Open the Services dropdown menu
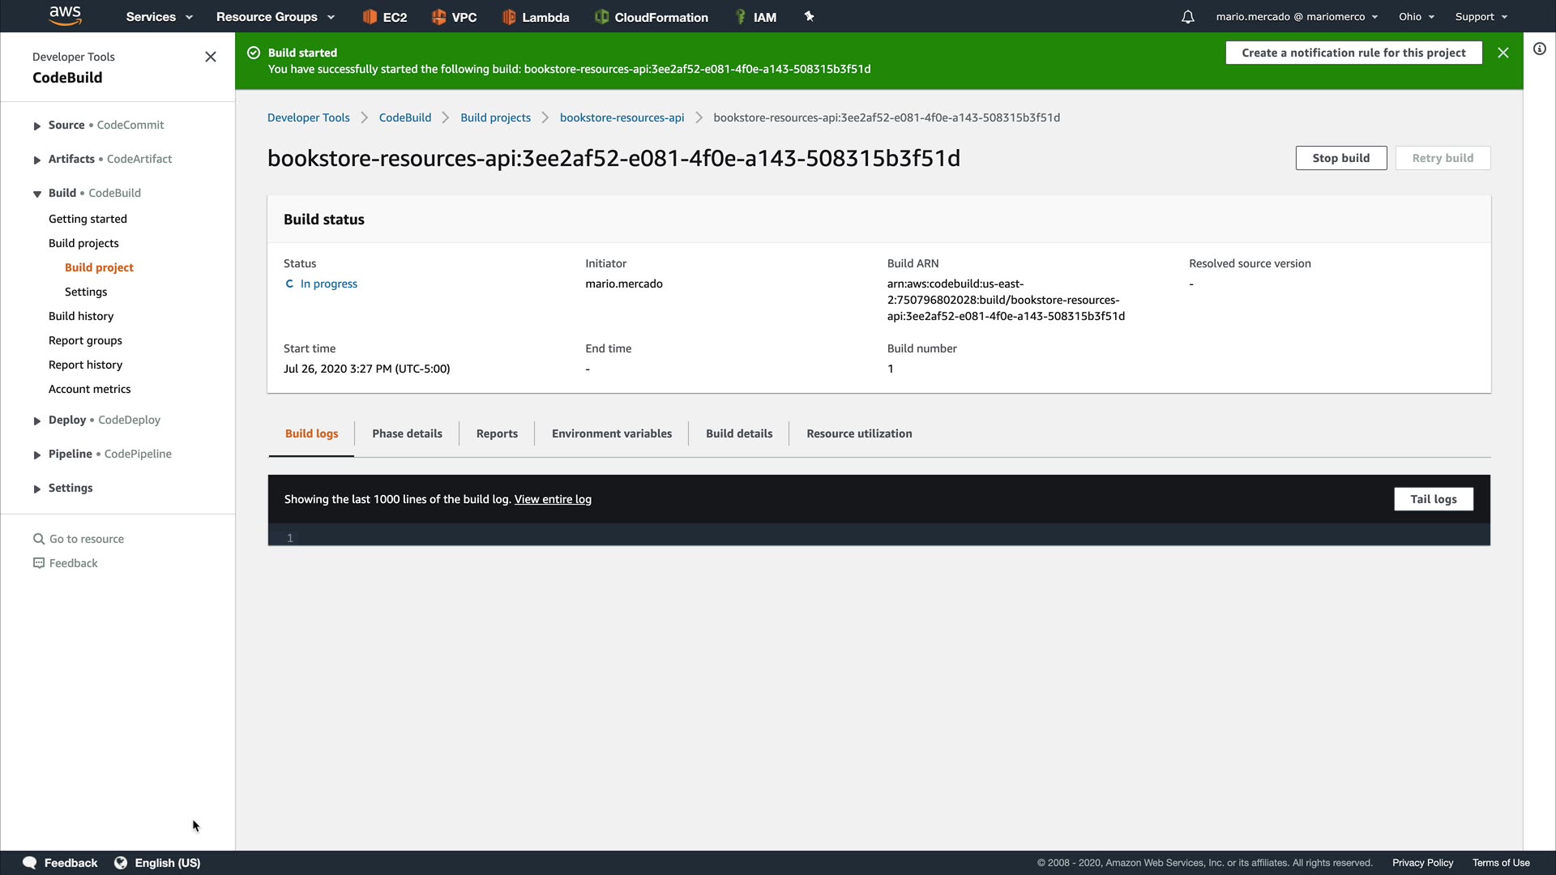 click(159, 17)
